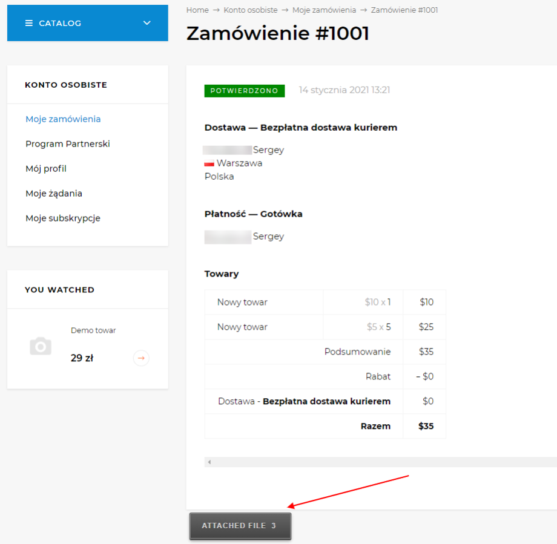This screenshot has width=557, height=544.
Task: Select Moje zamówienia in the account menu
Action: [63, 119]
